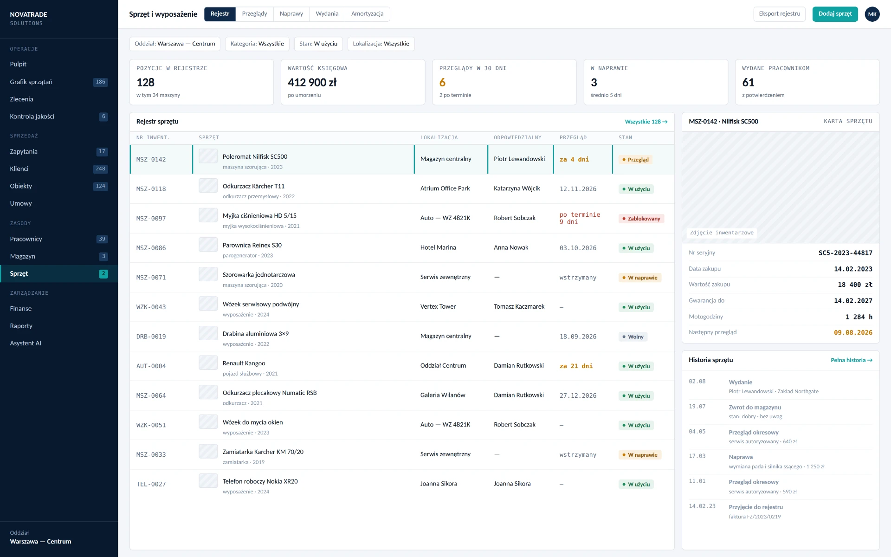
Task: Expand the Lokalizacja filter
Action: point(381,44)
